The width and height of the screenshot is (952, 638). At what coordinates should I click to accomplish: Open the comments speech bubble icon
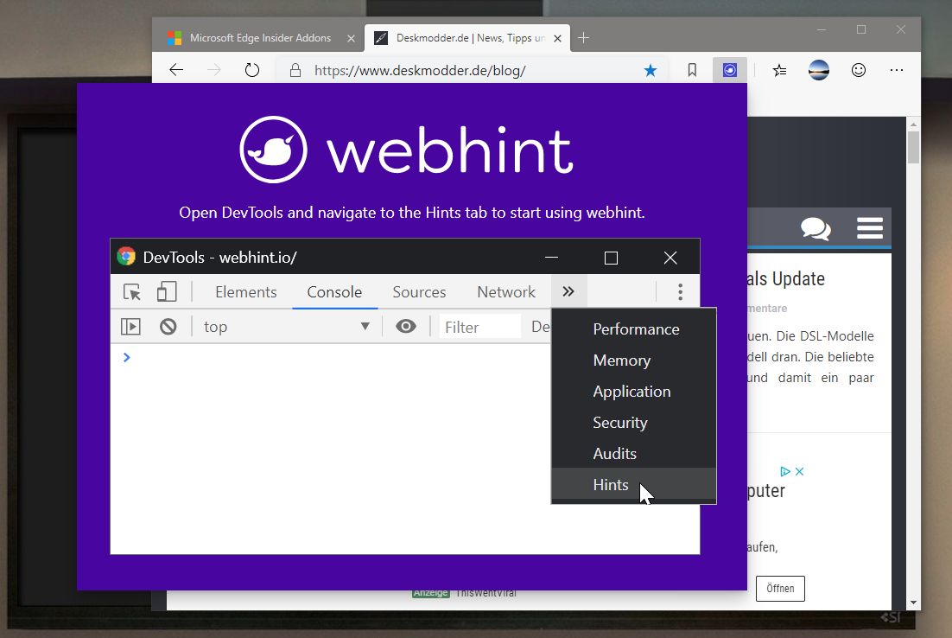tap(815, 228)
